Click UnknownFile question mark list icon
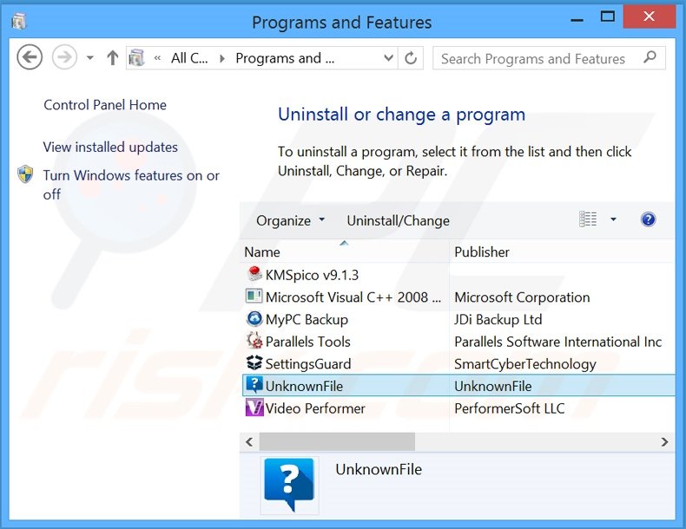Screen dimensions: 686x529 (x=254, y=385)
